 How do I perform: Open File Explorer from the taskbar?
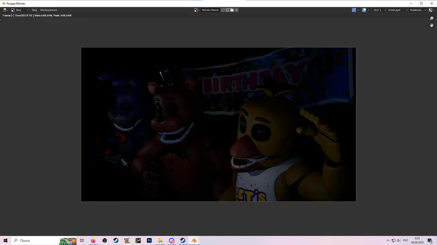point(160,241)
